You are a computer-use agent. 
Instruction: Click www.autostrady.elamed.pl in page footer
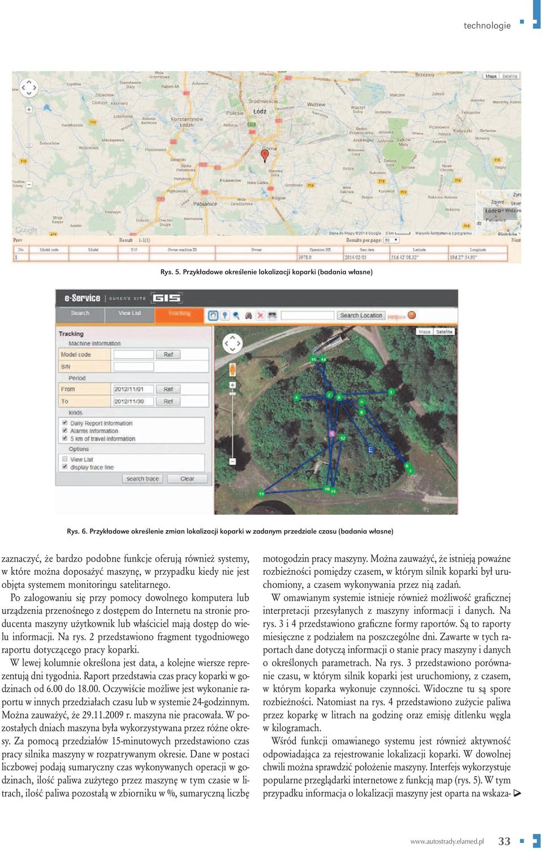pyautogui.click(x=447, y=841)
